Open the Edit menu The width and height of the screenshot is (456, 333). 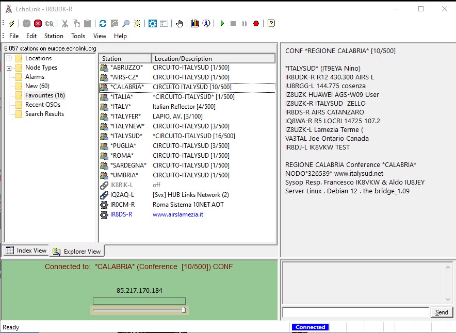coord(31,36)
